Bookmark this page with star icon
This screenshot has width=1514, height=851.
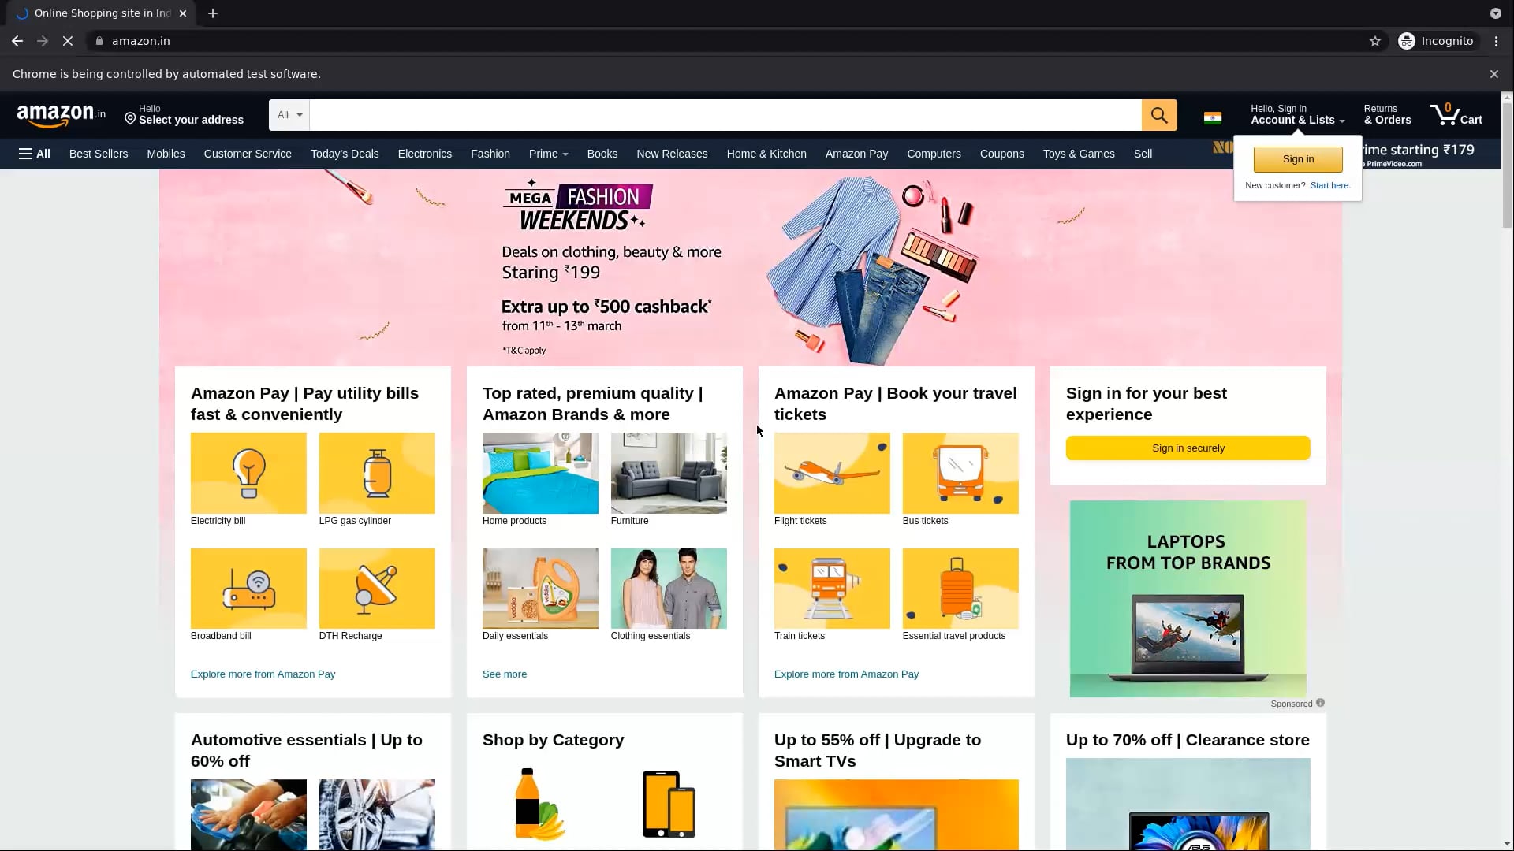(1375, 41)
